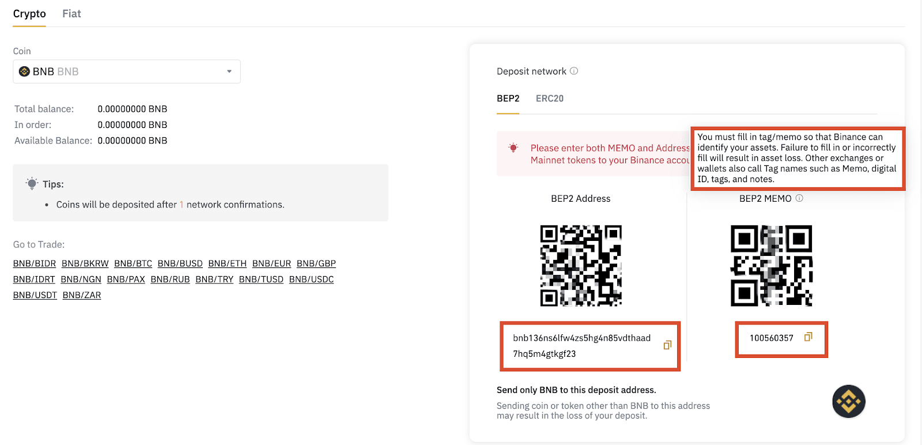The width and height of the screenshot is (922, 445).
Task: Click the 'Go to Trade:' label
Action: coord(39,244)
